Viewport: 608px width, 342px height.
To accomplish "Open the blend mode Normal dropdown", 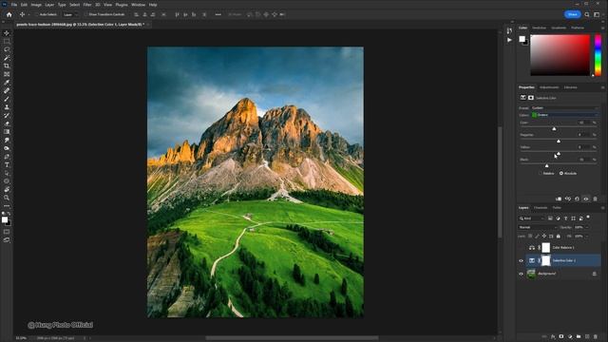I will click(x=538, y=227).
